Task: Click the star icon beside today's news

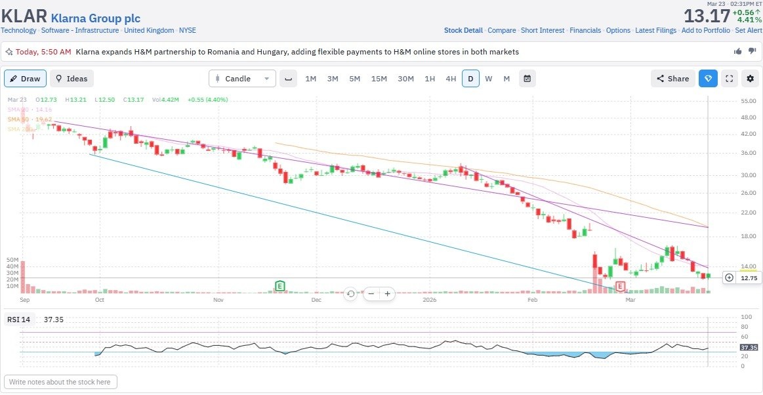Action: [9, 52]
